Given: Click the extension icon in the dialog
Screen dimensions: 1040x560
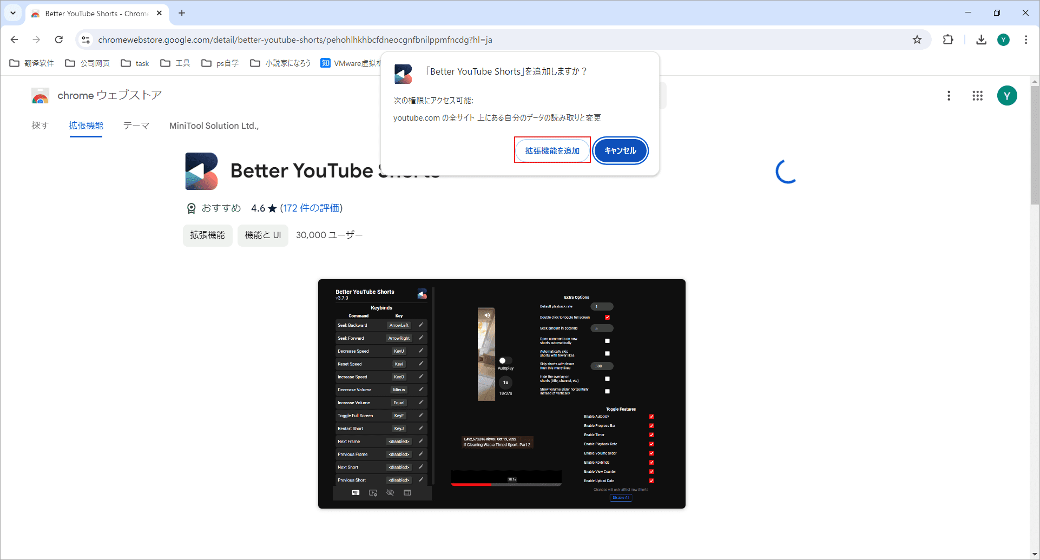Looking at the screenshot, I should tap(403, 74).
